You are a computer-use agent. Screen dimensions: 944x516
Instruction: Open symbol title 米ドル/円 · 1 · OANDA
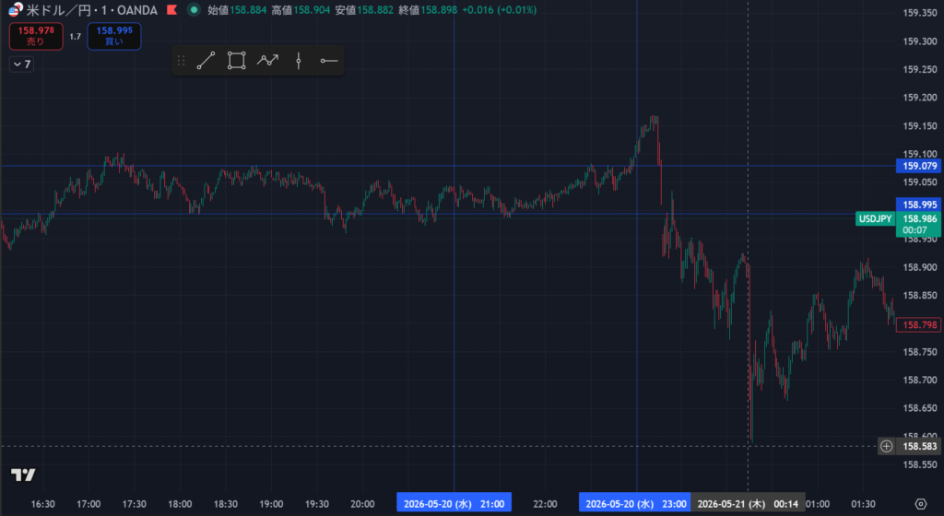[91, 9]
